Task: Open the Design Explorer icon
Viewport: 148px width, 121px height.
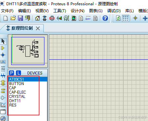Action: pos(74,18)
